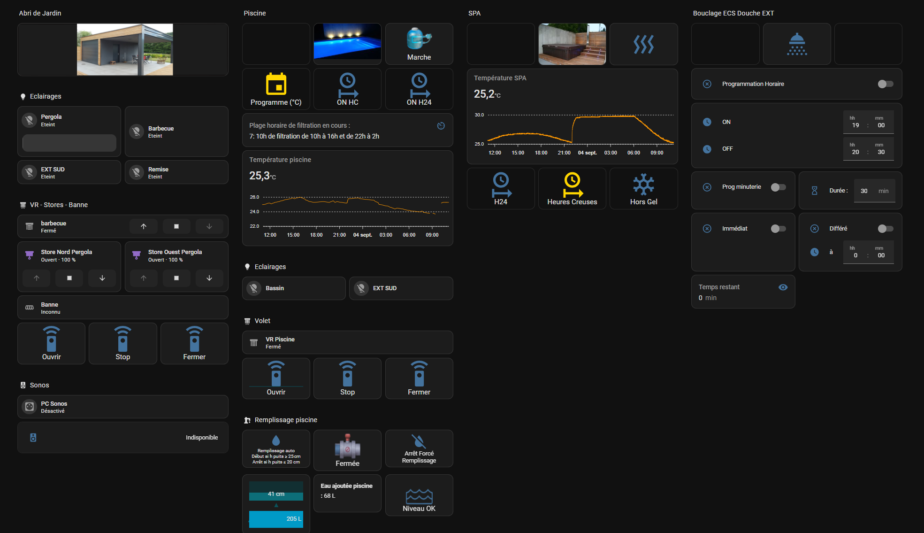924x533 pixels.
Task: Lower the Store Nord Pergola blind
Action: (x=102, y=278)
